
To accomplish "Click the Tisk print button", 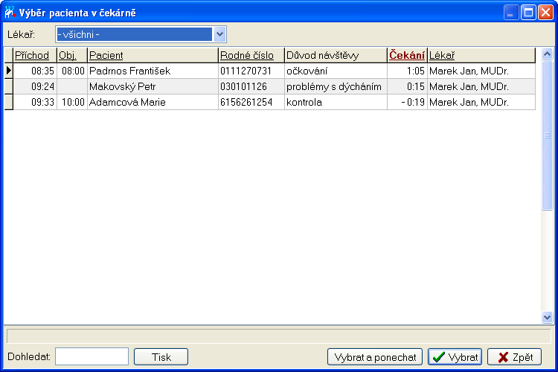I will (x=161, y=357).
